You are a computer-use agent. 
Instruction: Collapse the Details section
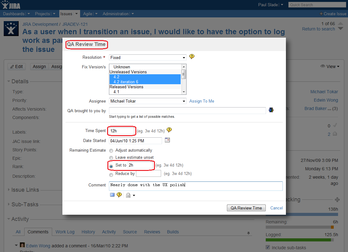pos(9,81)
